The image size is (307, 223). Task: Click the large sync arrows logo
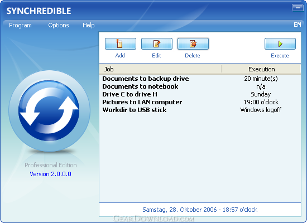point(49,111)
